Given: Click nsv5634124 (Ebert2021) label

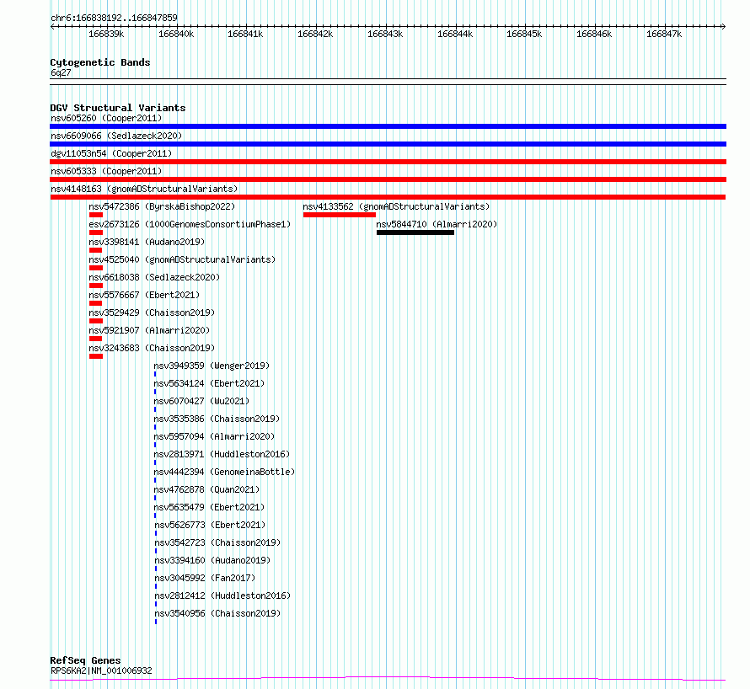Looking at the screenshot, I should click(x=209, y=383).
